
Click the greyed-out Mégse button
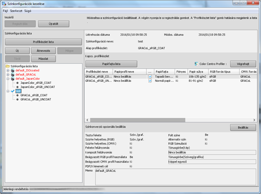70,51
